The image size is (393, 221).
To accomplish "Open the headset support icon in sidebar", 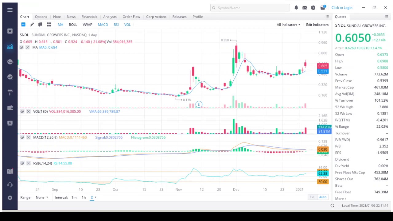I will [10, 185].
